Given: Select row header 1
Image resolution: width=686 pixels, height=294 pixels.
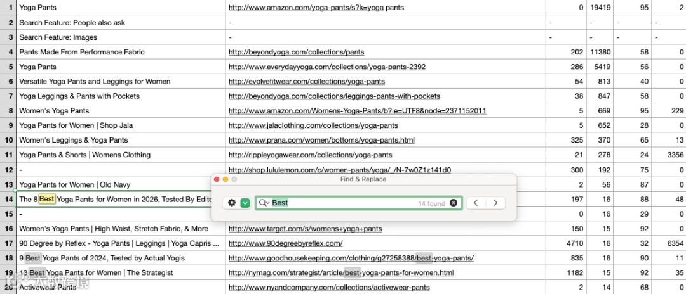Looking at the screenshot, I should pyautogui.click(x=8, y=8).
